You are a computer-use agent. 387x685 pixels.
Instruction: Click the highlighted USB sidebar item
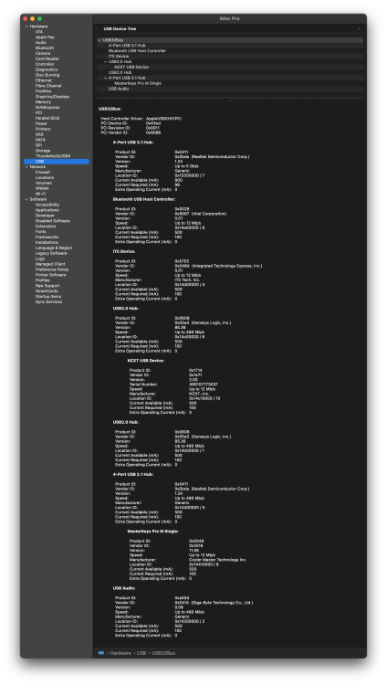[x=57, y=162]
